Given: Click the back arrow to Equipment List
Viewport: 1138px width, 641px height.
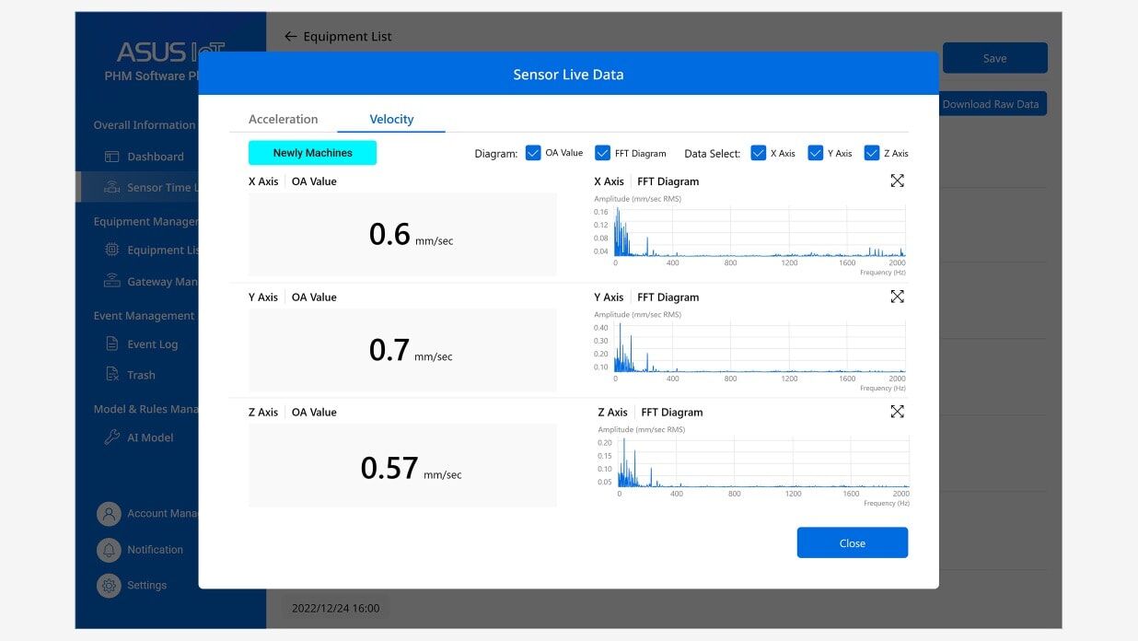Looking at the screenshot, I should (x=291, y=37).
